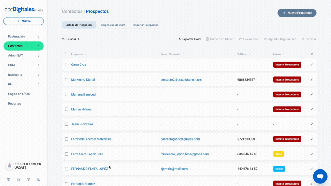This screenshot has height=186, width=331.
Task: Open the Marketing Digital prospect link
Action: coord(83,80)
